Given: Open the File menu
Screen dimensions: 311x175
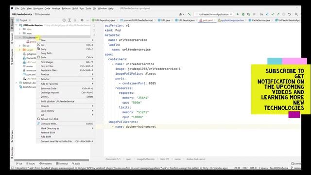Looking at the screenshot, I should [x=17, y=8].
